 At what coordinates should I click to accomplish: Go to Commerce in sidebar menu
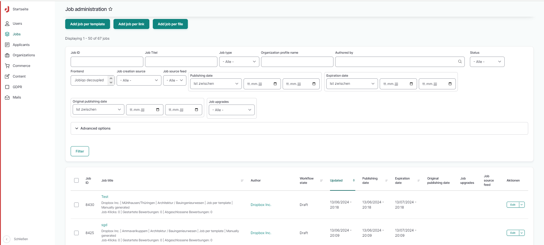21,66
